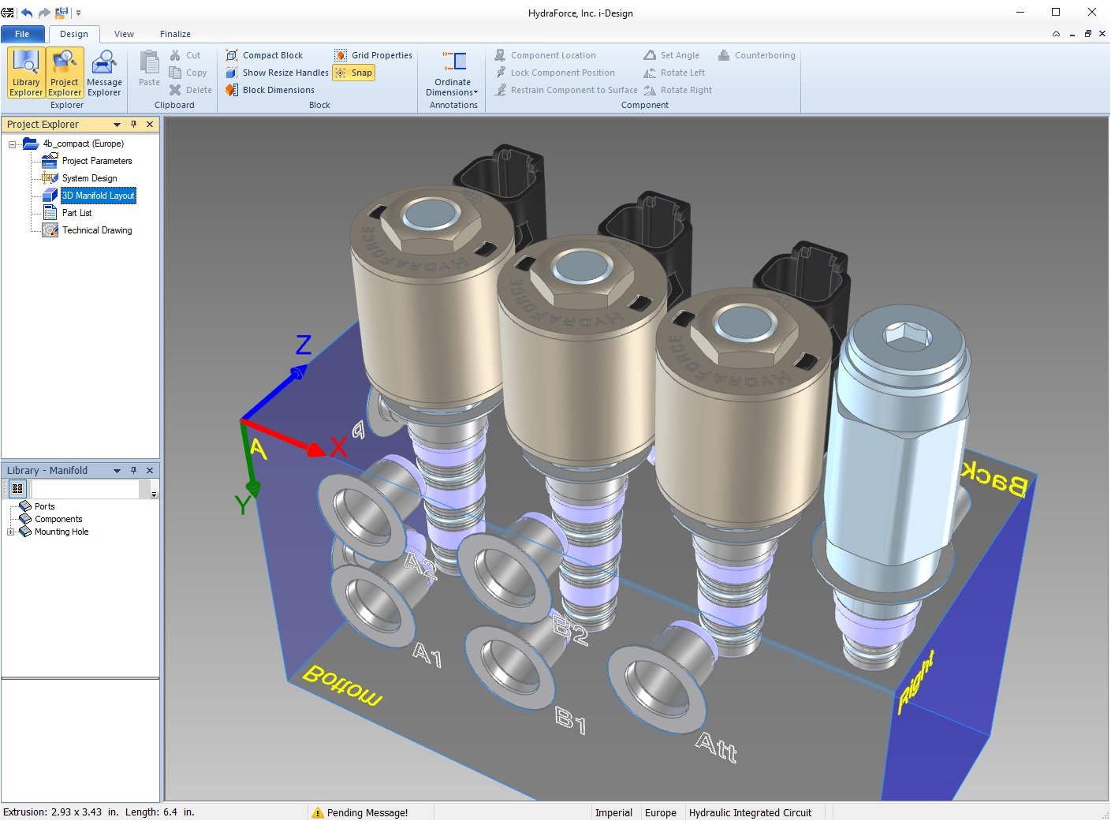Click Restrain Component to Surface
Viewport: 1111px width, 821px height.
[x=565, y=90]
